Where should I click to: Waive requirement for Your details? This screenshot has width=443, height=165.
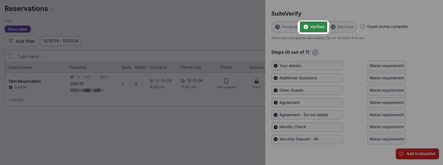[x=386, y=66]
